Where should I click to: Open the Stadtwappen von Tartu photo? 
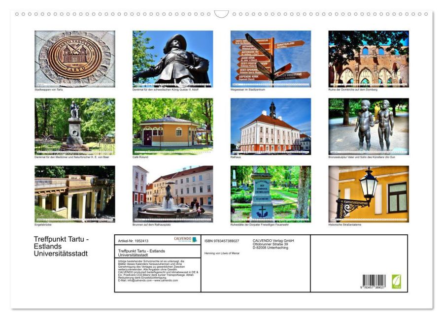coord(74,59)
